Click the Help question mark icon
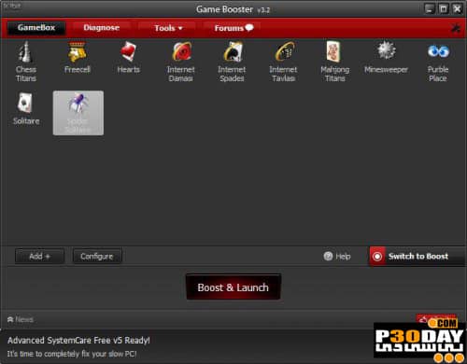 [328, 256]
